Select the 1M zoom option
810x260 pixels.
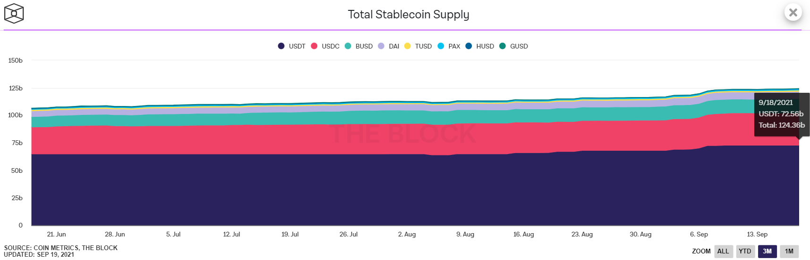(789, 252)
